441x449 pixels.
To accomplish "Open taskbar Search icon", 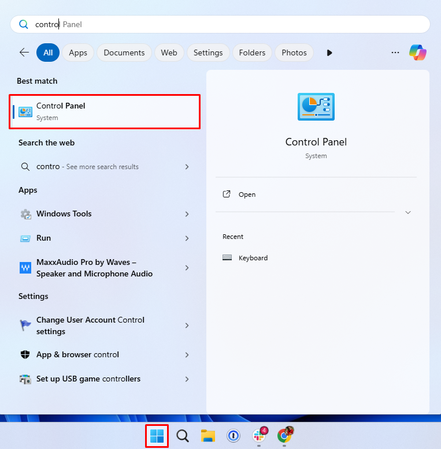I will tap(183, 436).
